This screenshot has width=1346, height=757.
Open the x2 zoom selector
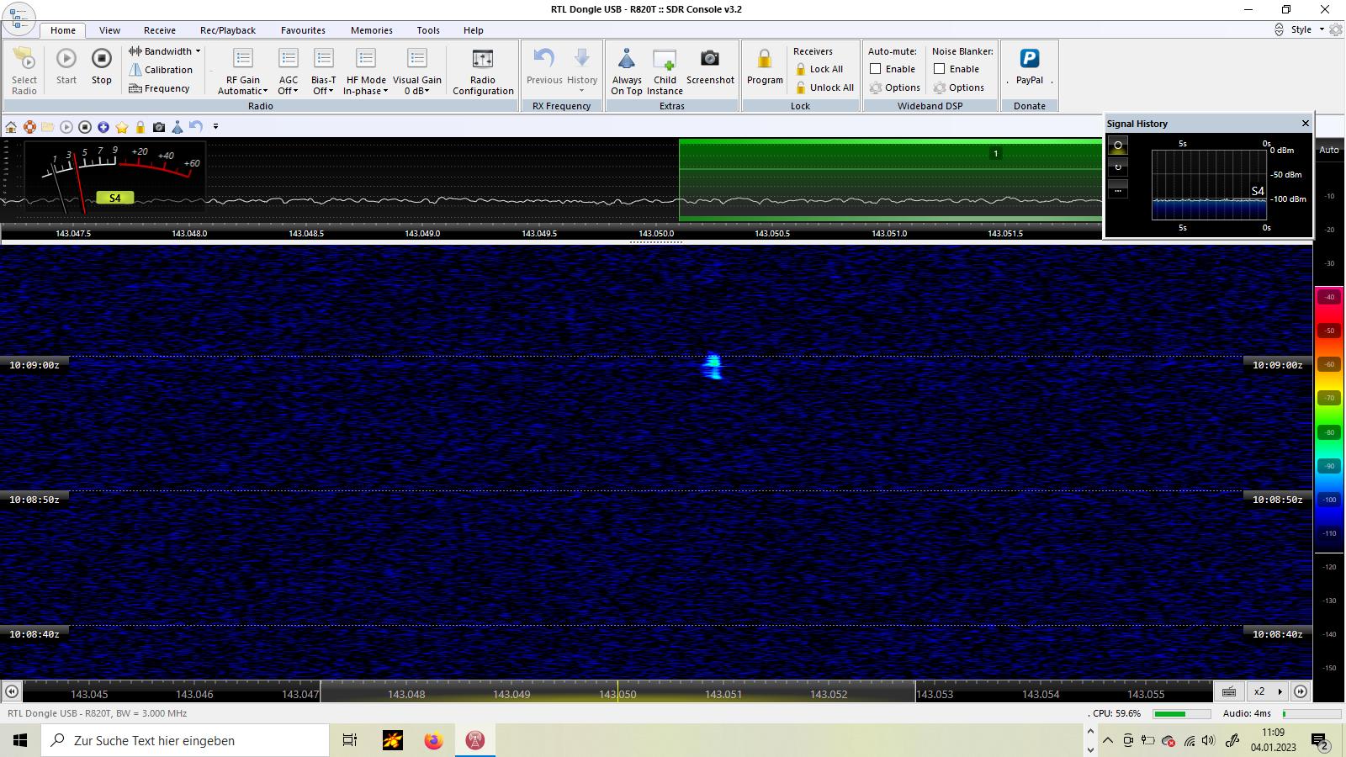pyautogui.click(x=1269, y=691)
